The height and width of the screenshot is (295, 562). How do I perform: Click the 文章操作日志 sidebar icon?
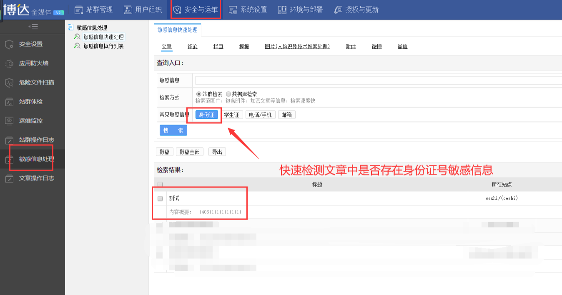point(9,178)
